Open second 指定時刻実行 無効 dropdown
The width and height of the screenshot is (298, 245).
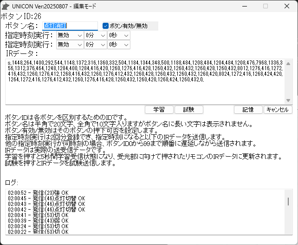coord(70,45)
